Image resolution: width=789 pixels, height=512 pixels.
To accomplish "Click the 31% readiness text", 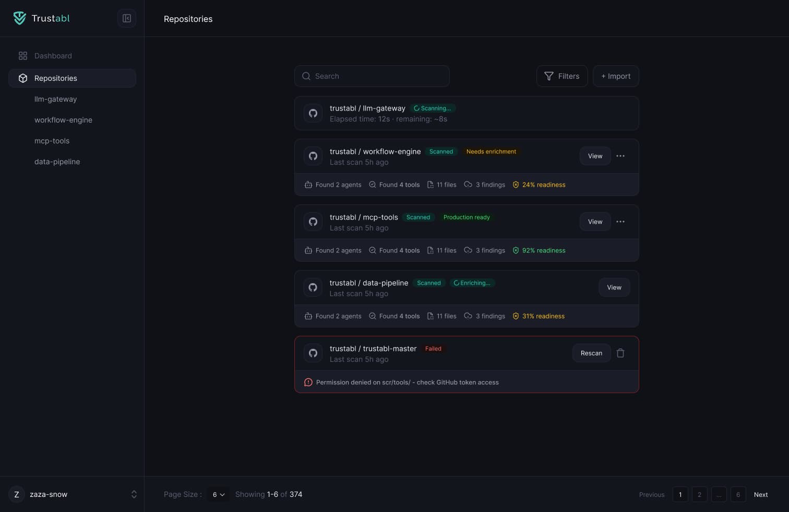I will click(543, 316).
